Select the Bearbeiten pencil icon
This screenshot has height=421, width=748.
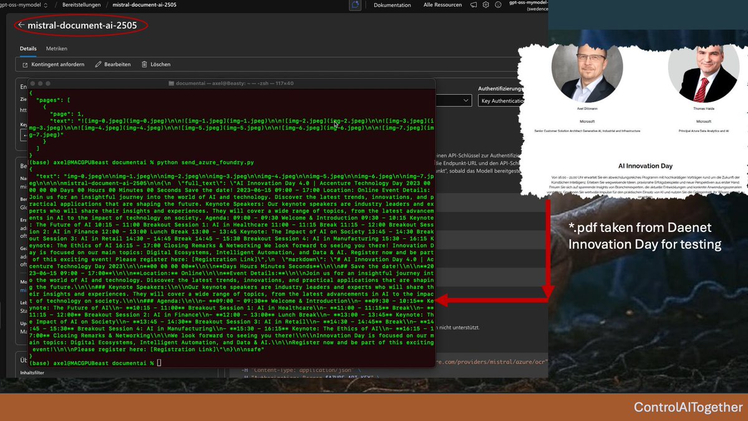98,64
